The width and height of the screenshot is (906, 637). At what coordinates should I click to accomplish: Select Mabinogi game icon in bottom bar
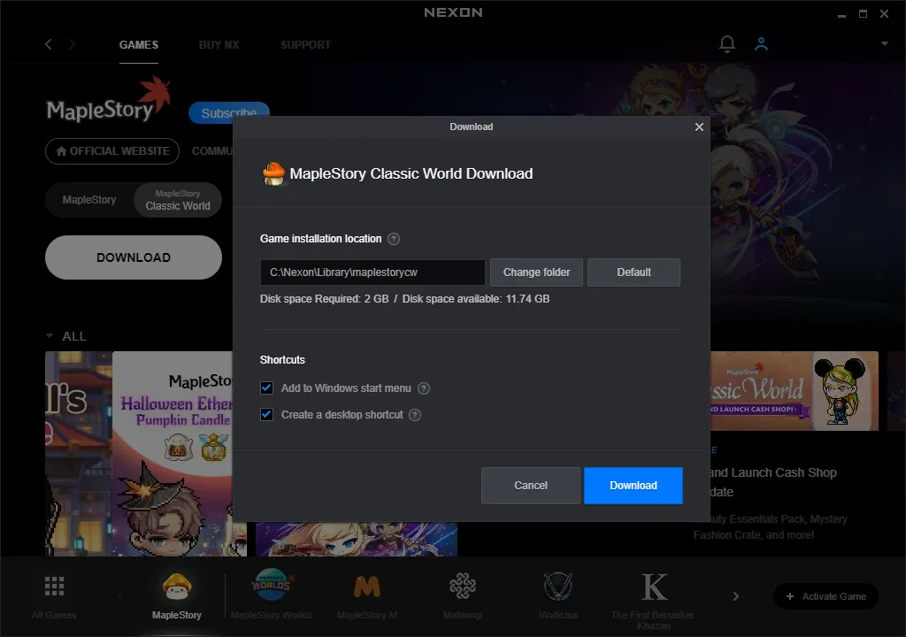coord(463,587)
